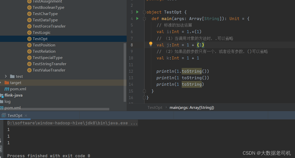The height and width of the screenshot is (158, 295).
Task: Click line number 12 in the gutter
Action: [131, 71]
